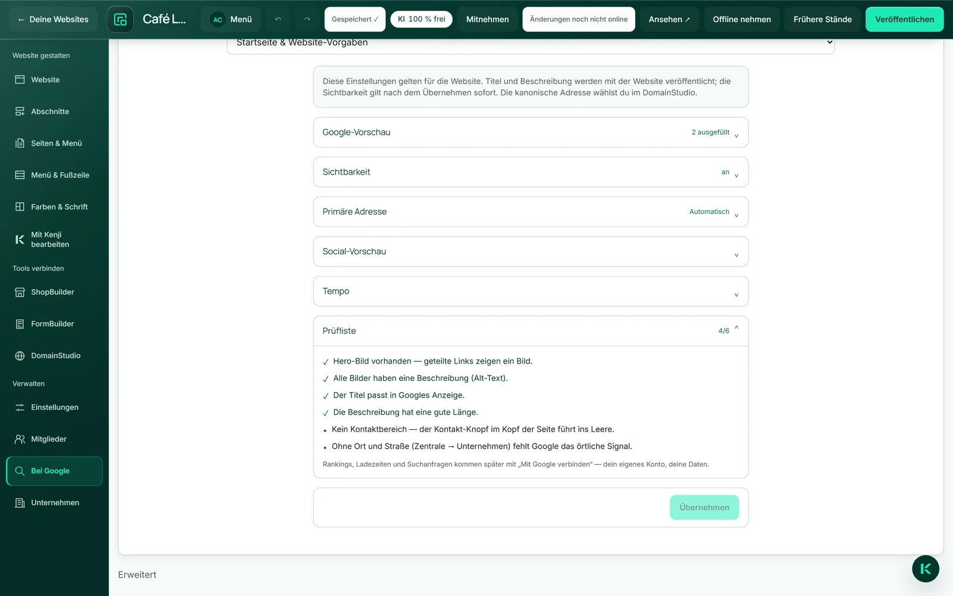Open the floating Kenji assistant button
Screen dimensions: 953x596
pyautogui.click(x=926, y=569)
